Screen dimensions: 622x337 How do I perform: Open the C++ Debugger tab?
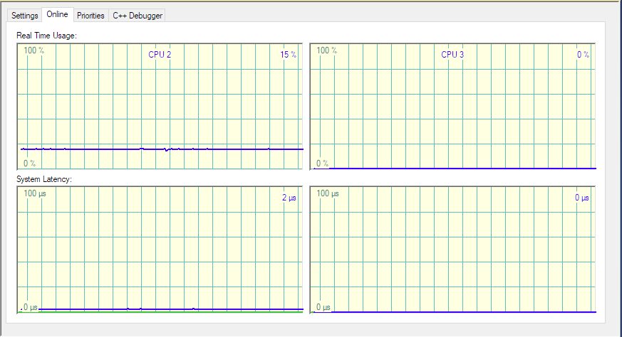(x=138, y=16)
